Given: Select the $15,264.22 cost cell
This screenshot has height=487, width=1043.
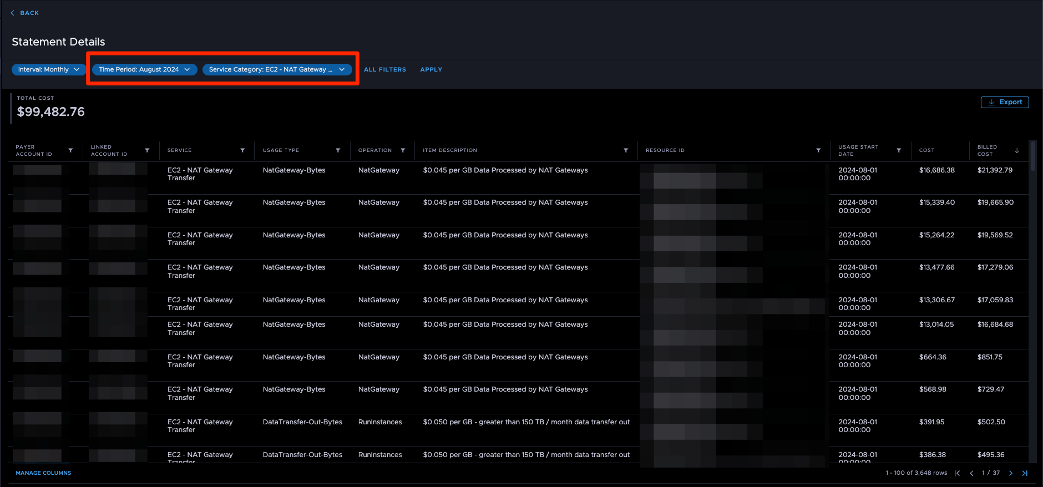Looking at the screenshot, I should click(936, 235).
